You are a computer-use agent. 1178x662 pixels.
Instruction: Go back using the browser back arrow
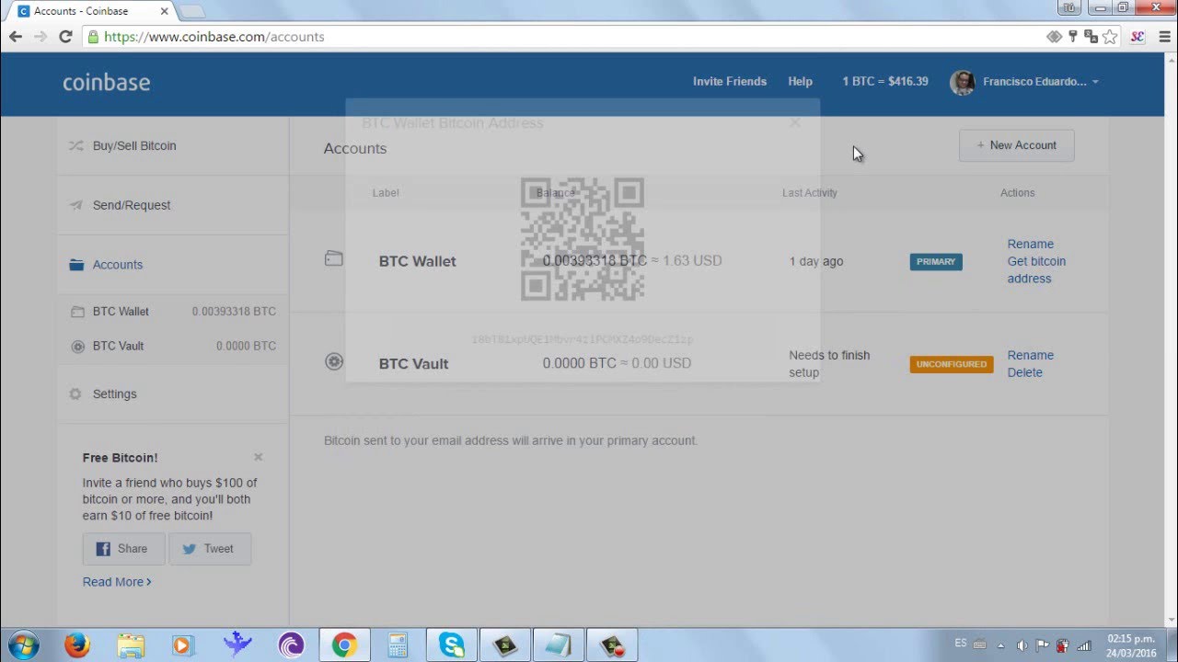coord(16,37)
